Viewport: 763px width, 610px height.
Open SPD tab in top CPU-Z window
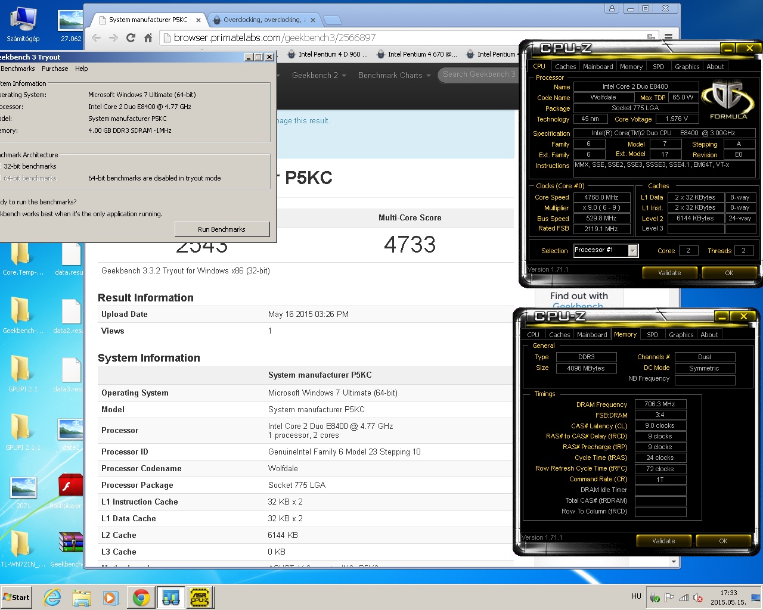(659, 67)
